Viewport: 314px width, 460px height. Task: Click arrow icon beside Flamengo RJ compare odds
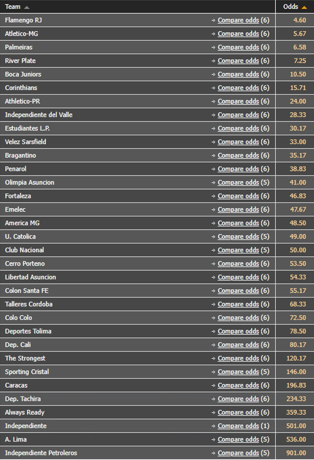coord(213,20)
